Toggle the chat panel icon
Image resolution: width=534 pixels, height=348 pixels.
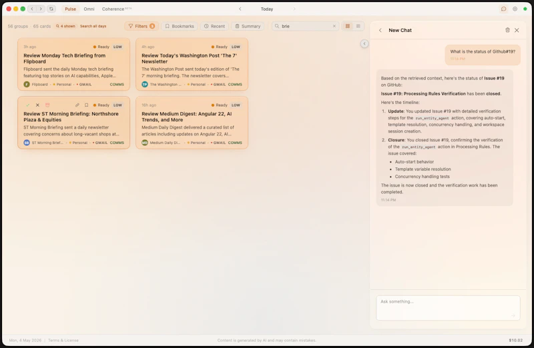tap(503, 9)
